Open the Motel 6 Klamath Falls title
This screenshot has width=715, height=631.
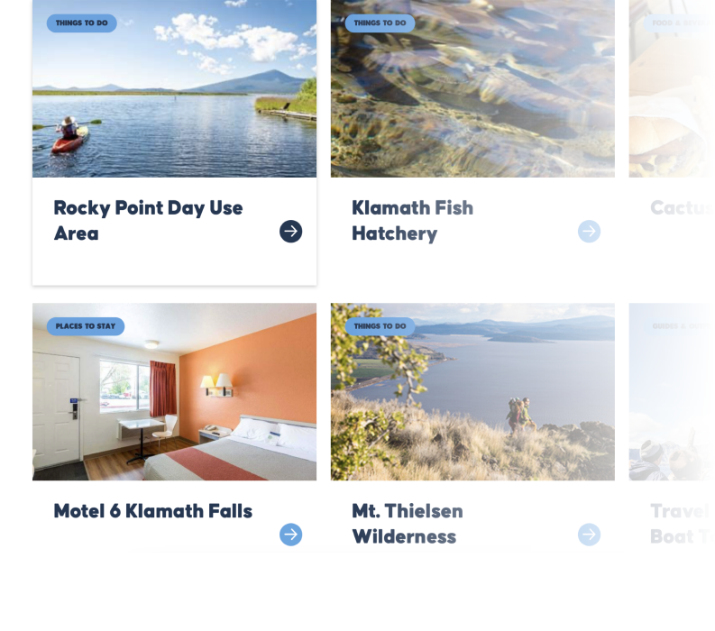(152, 511)
